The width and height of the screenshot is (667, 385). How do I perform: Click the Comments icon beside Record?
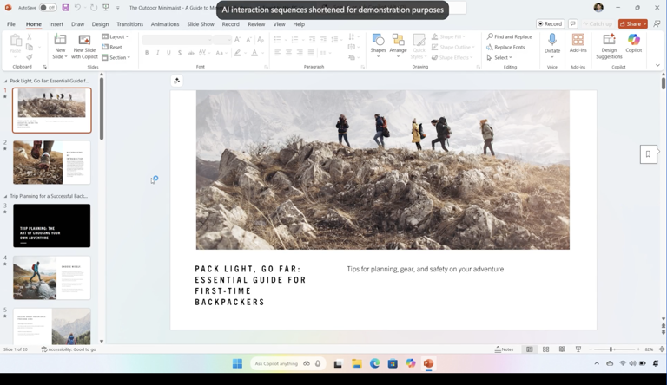tap(572, 23)
